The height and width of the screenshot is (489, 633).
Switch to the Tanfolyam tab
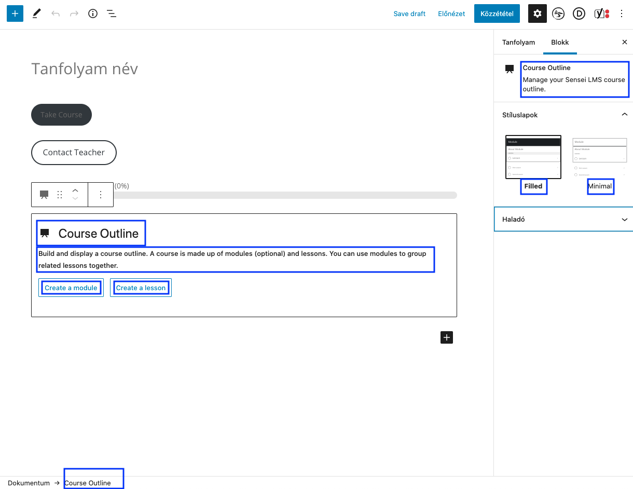point(518,42)
